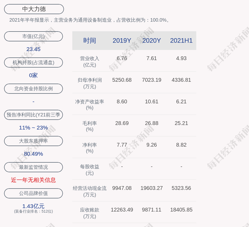The height and width of the screenshot is (227, 249).
Task: Click the 时间 table header
Action: point(90,41)
